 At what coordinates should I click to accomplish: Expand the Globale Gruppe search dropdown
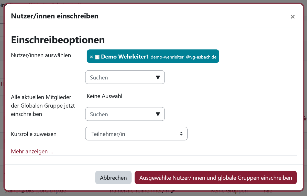(x=120, y=114)
